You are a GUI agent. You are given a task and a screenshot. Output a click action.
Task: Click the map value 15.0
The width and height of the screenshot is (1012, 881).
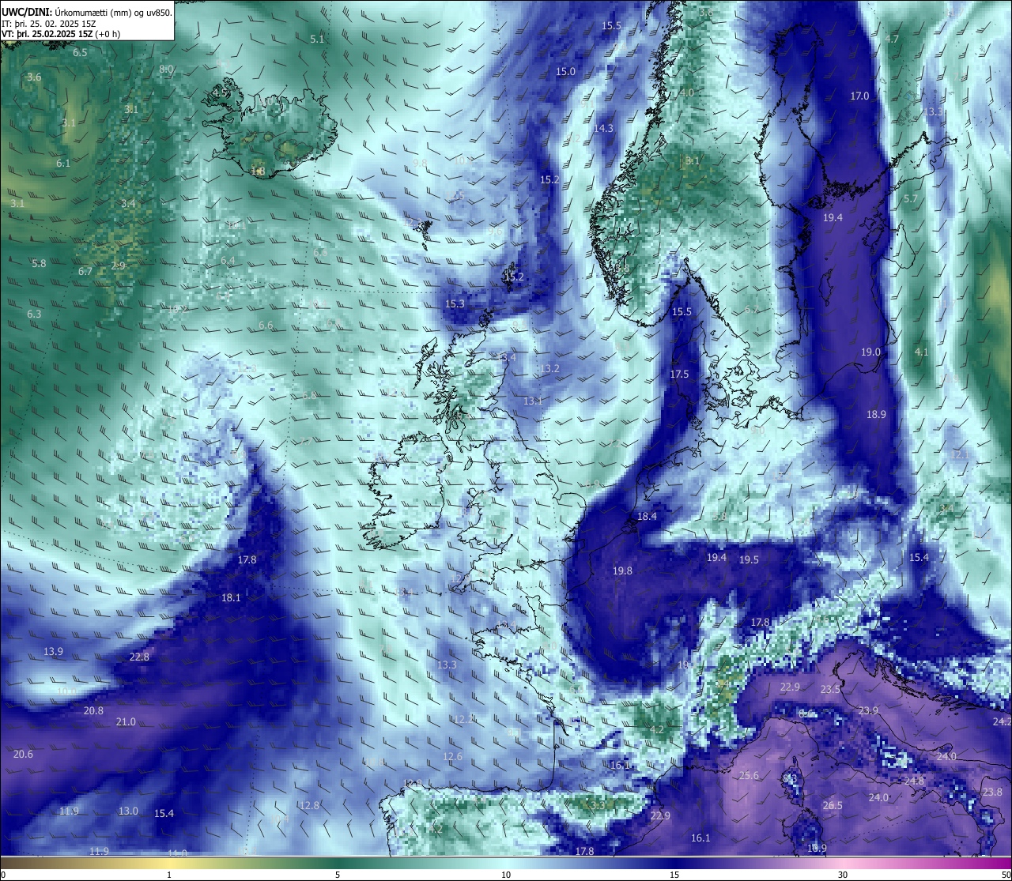coord(565,72)
